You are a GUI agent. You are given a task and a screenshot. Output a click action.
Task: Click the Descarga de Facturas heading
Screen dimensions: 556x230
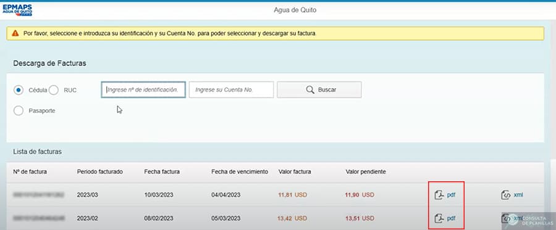tap(49, 64)
